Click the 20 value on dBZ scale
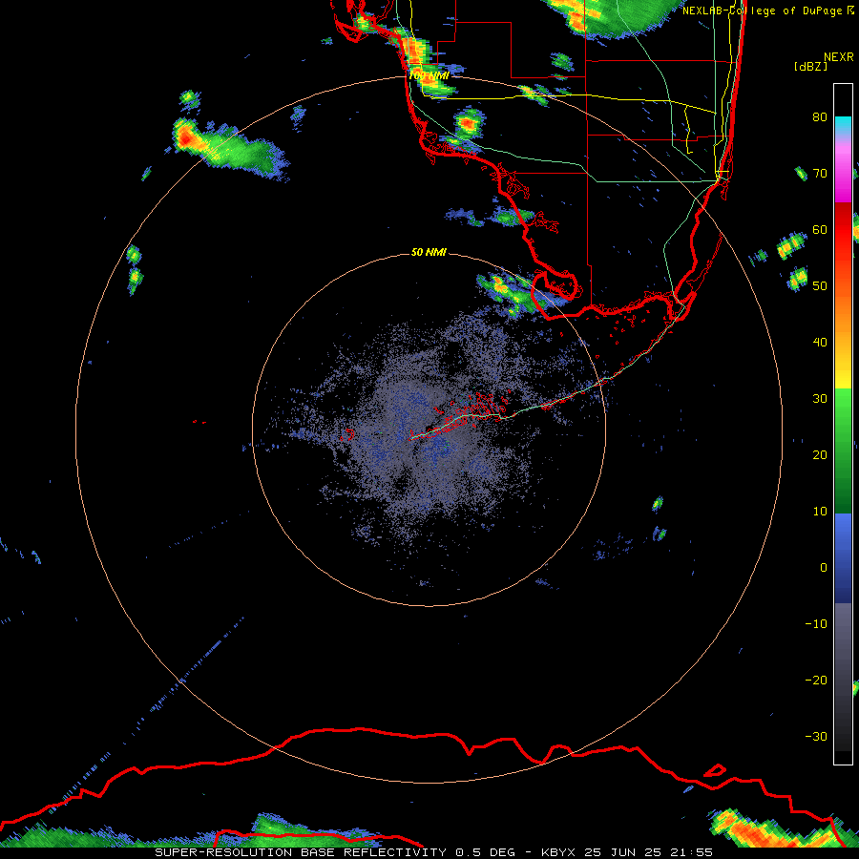This screenshot has height=859, width=859. (820, 454)
